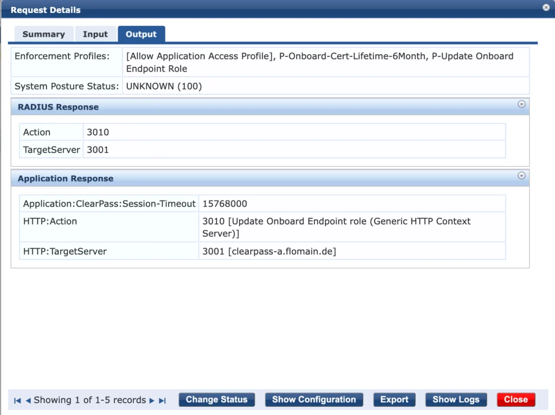
Task: Advance to the next record arrow
Action: (151, 400)
